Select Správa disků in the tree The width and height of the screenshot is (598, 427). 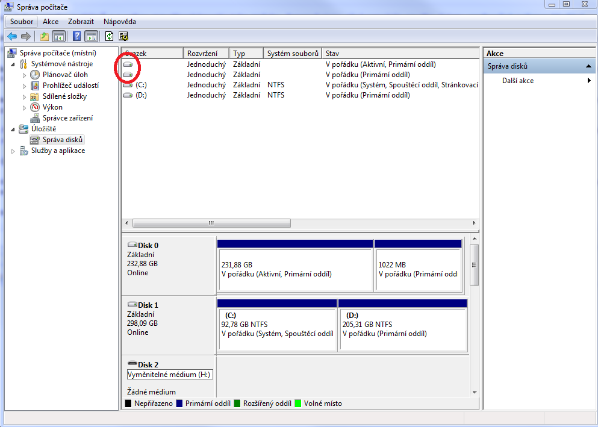(x=63, y=140)
